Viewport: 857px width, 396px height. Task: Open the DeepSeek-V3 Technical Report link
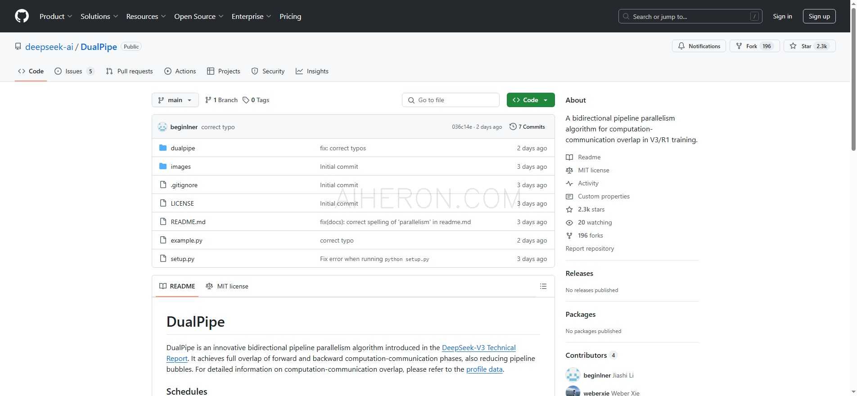[479, 347]
